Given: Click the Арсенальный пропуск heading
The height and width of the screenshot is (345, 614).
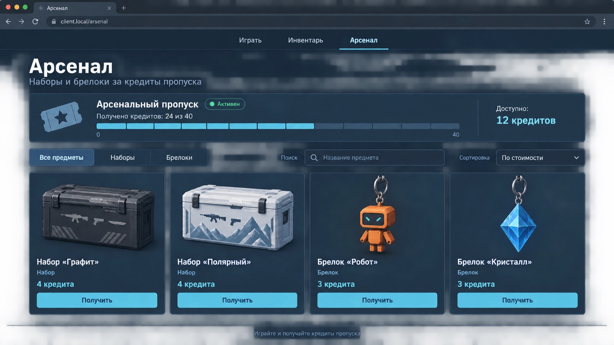Looking at the screenshot, I should (147, 104).
